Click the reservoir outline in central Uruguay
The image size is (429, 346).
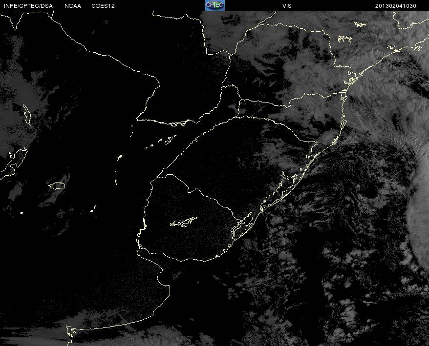point(184,222)
